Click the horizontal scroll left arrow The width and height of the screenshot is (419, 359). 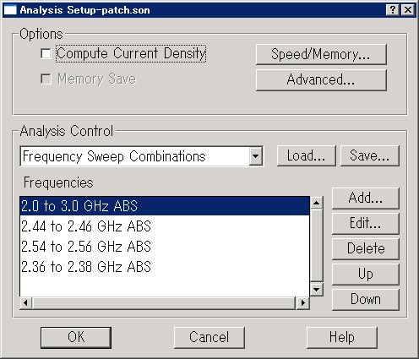[x=25, y=303]
